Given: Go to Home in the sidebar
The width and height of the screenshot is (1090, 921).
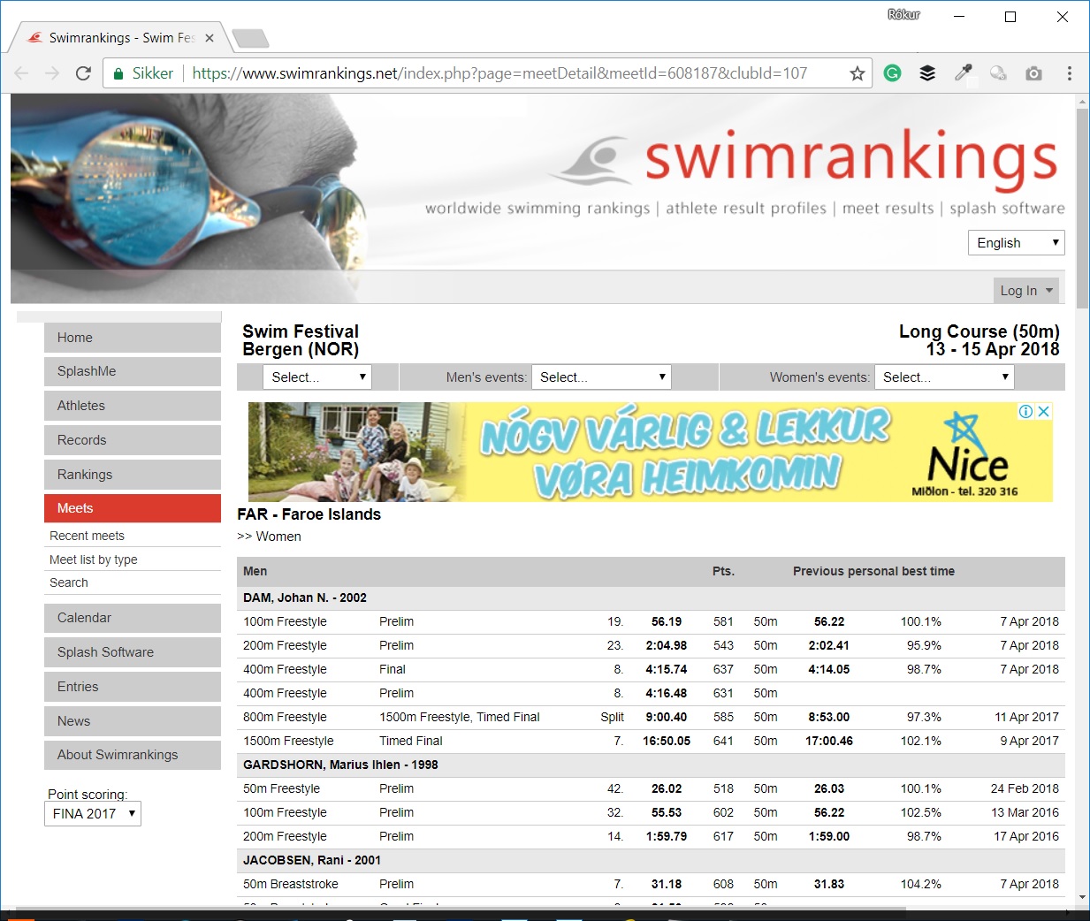Looking at the screenshot, I should coord(133,338).
